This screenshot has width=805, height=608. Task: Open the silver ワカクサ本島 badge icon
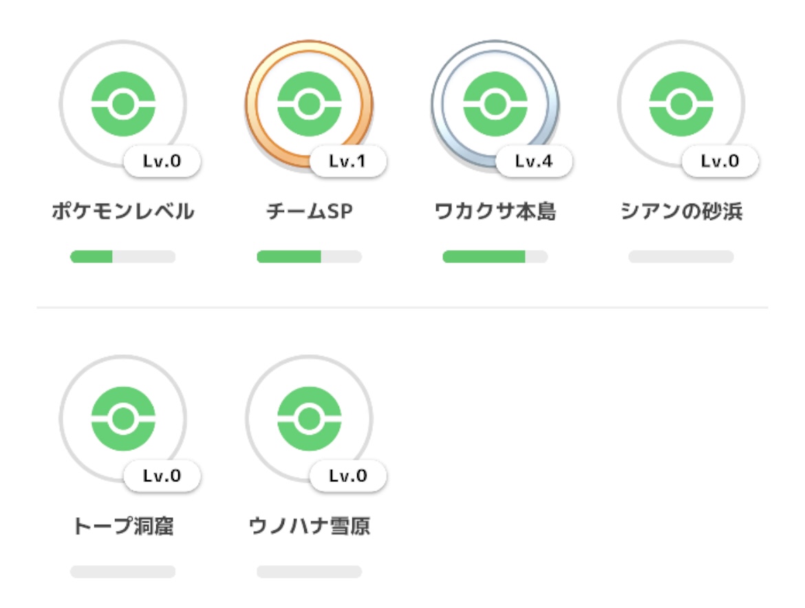(495, 104)
